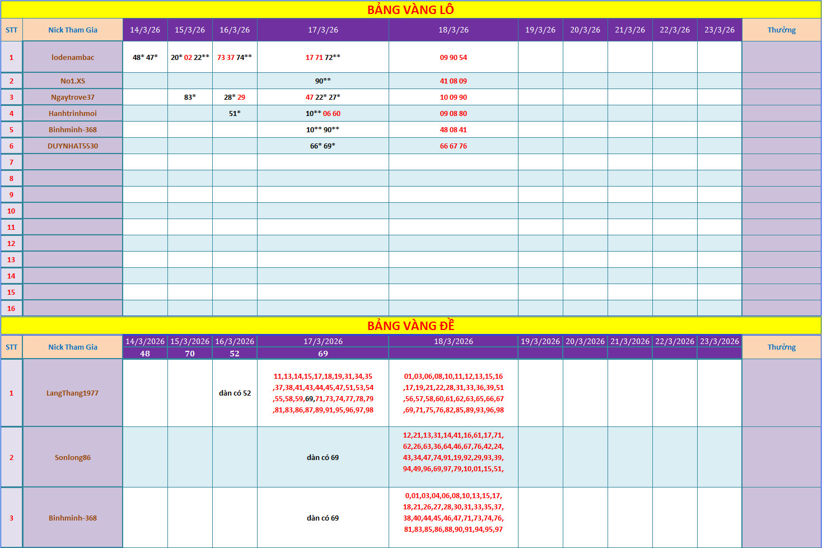822x548 pixels.
Task: Select the LangThang1977 participant cell
Action: pos(73,393)
